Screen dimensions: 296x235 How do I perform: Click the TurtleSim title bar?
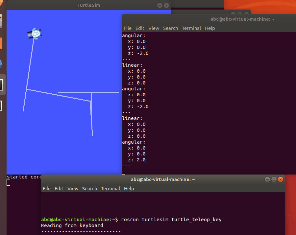(x=89, y=5)
